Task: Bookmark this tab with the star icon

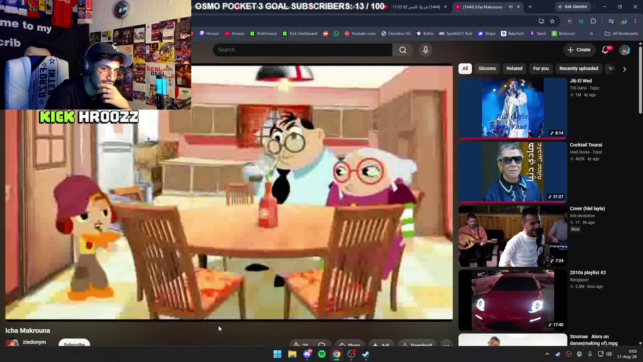Action: (552, 21)
